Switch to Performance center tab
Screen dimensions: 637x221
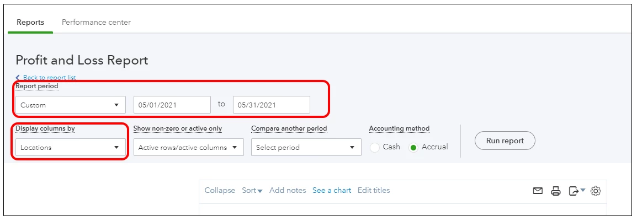tap(96, 22)
